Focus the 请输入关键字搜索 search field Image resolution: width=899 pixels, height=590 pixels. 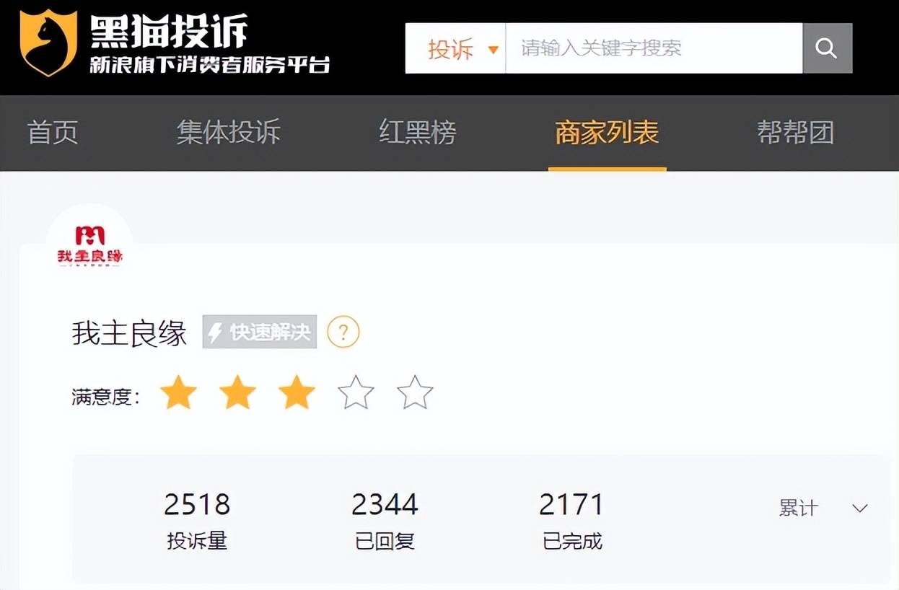click(x=654, y=48)
